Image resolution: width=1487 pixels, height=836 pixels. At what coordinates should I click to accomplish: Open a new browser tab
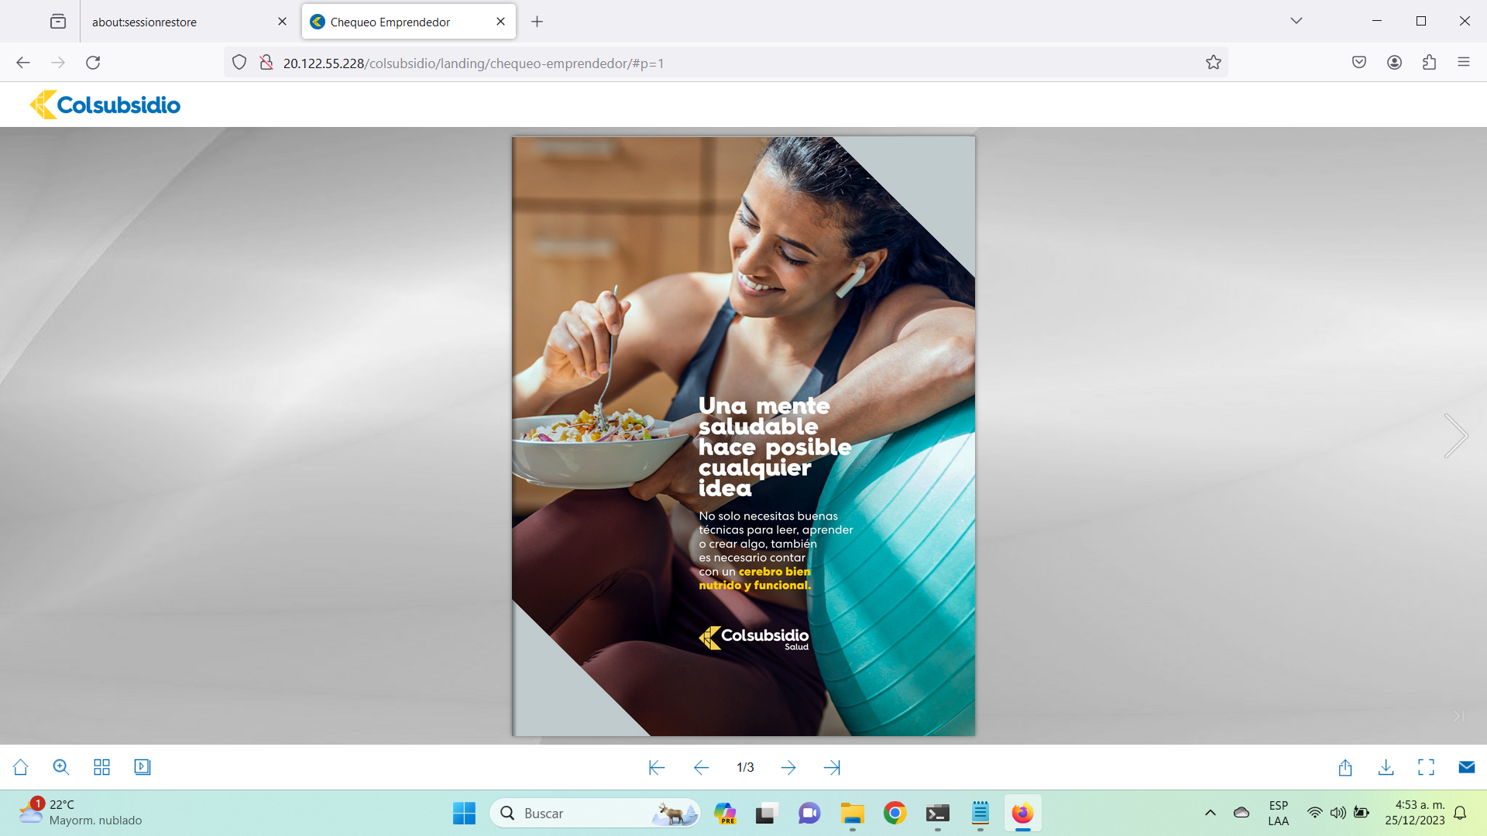537,22
